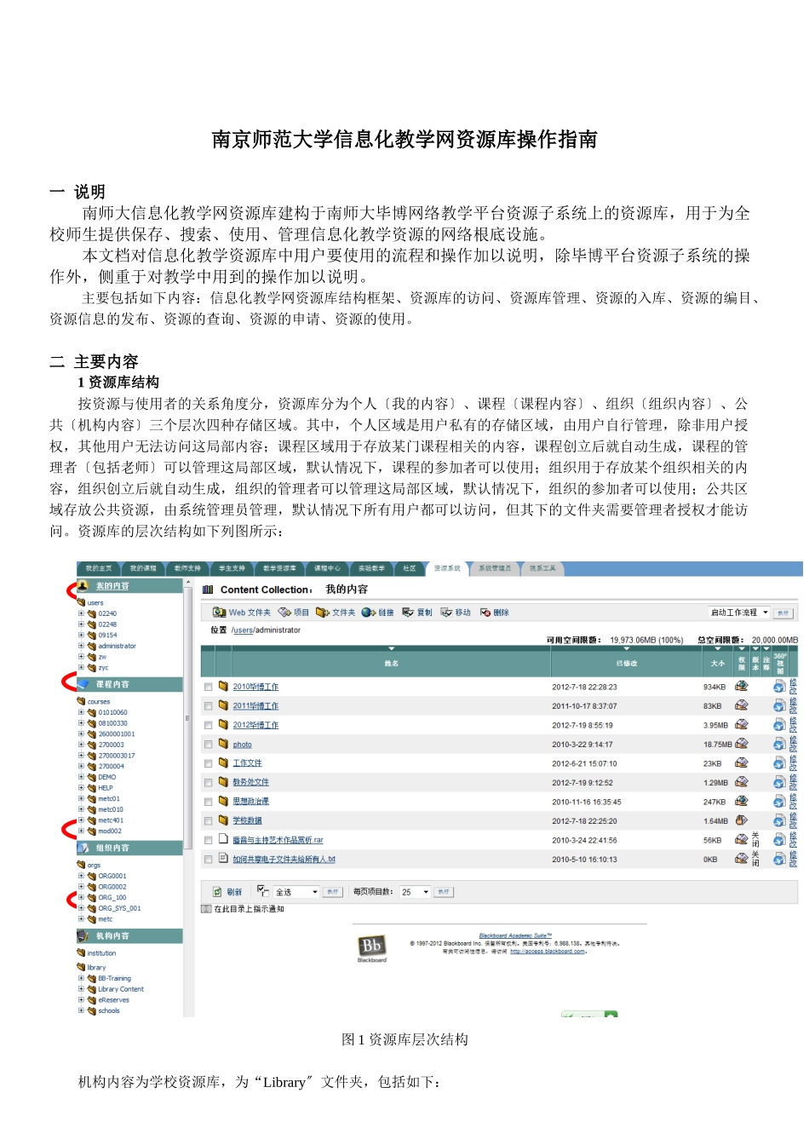Screen dimensions: 809x1145
Task: Click the 复制 (copy) icon
Action: pos(408,613)
